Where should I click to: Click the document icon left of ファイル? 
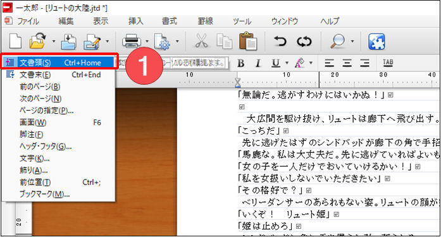tap(8, 21)
